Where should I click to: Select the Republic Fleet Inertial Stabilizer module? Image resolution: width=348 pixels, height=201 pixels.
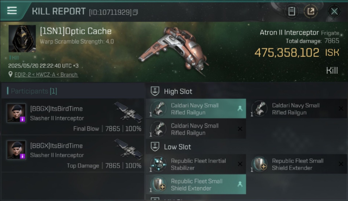pos(196,164)
